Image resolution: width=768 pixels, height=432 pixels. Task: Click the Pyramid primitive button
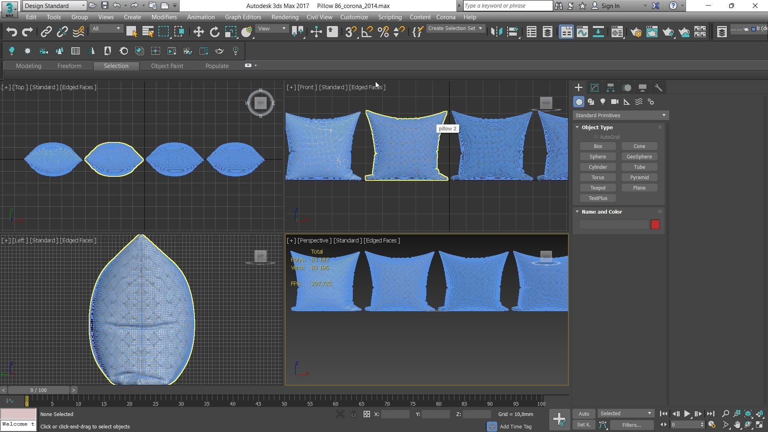coord(639,178)
